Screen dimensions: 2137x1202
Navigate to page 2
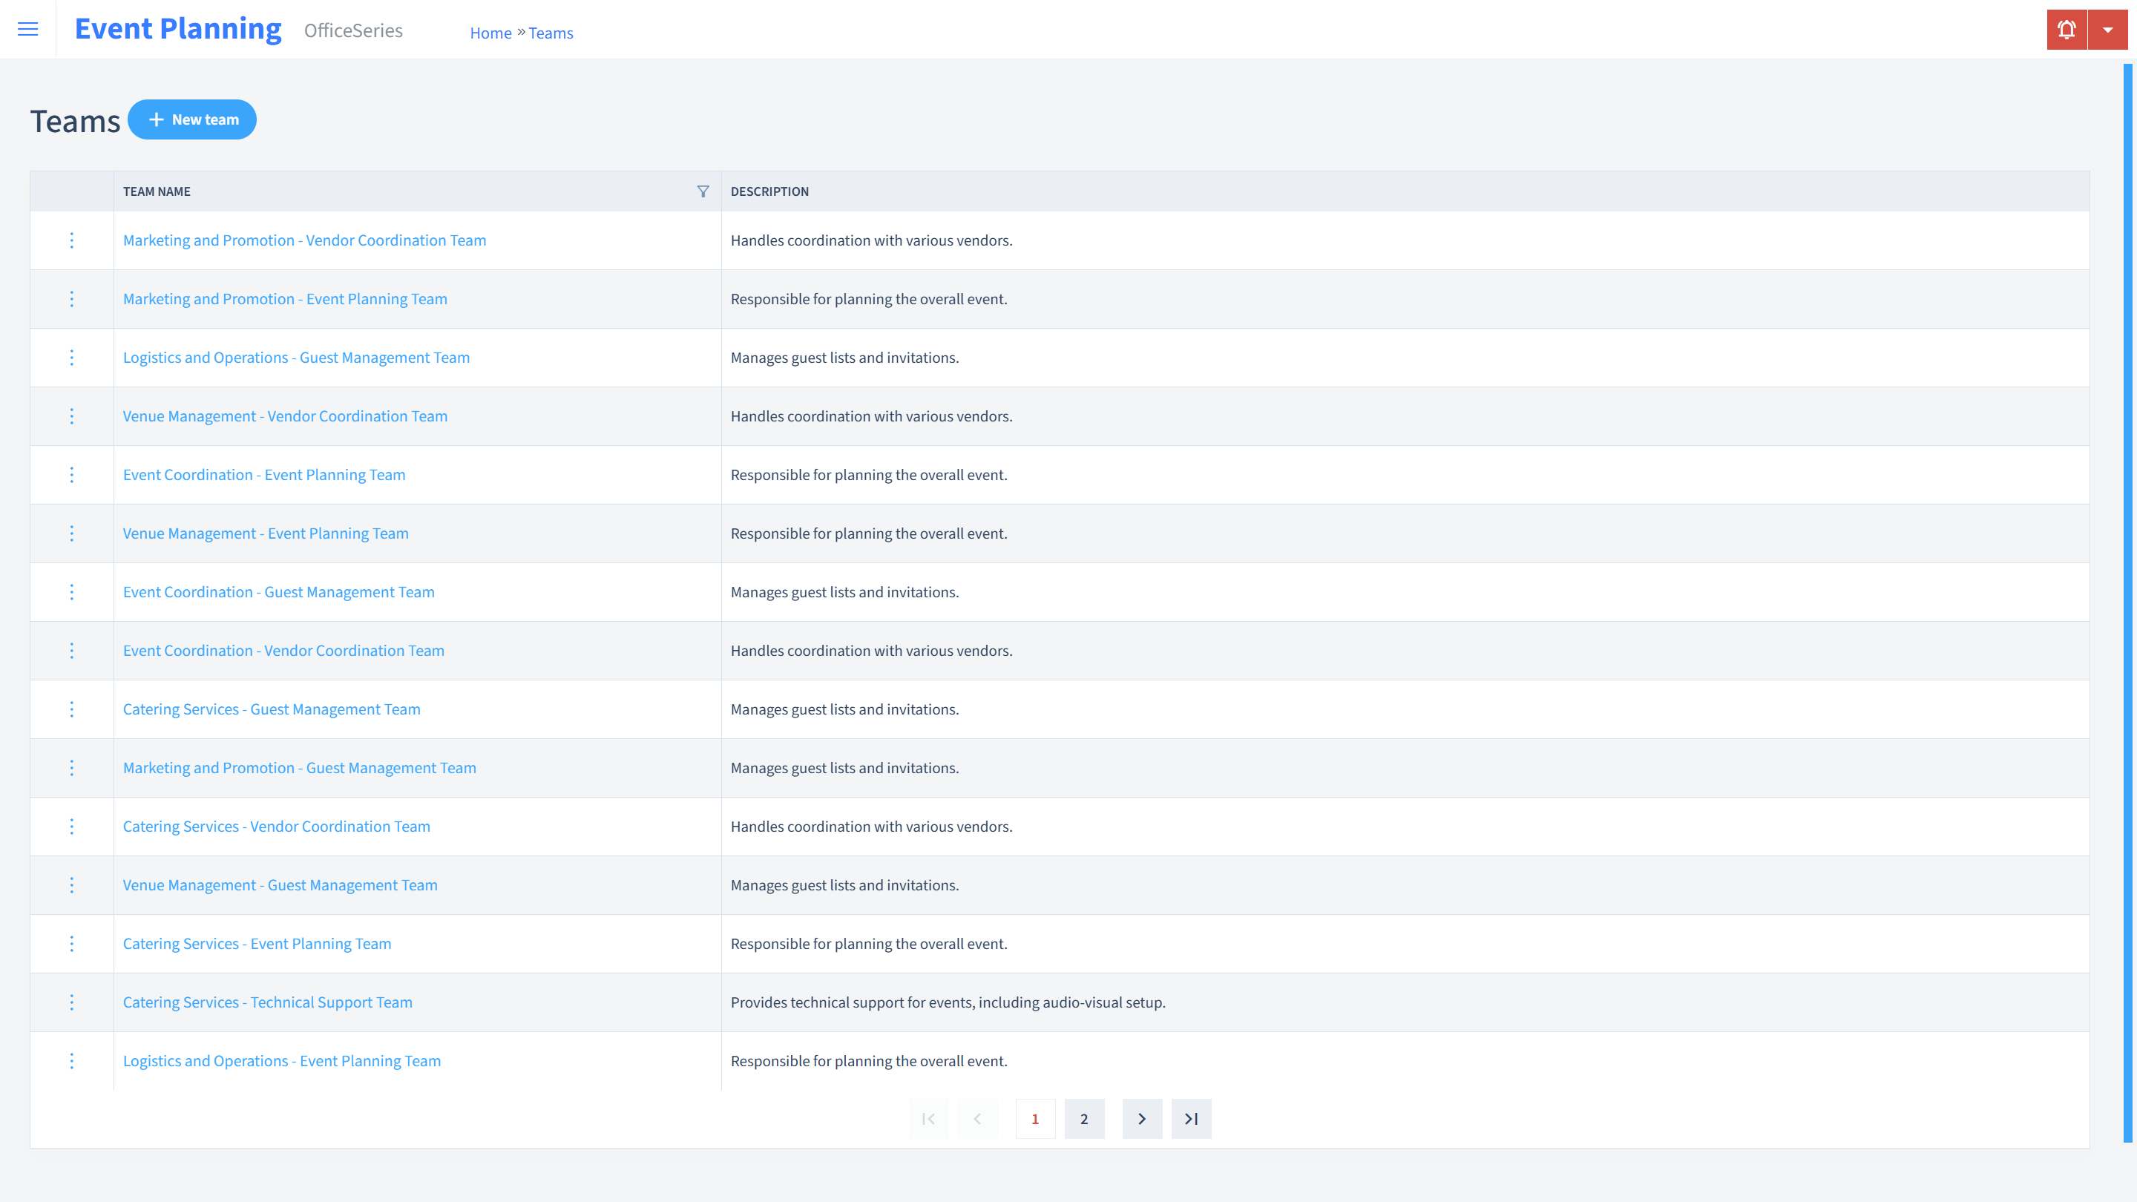tap(1085, 1118)
